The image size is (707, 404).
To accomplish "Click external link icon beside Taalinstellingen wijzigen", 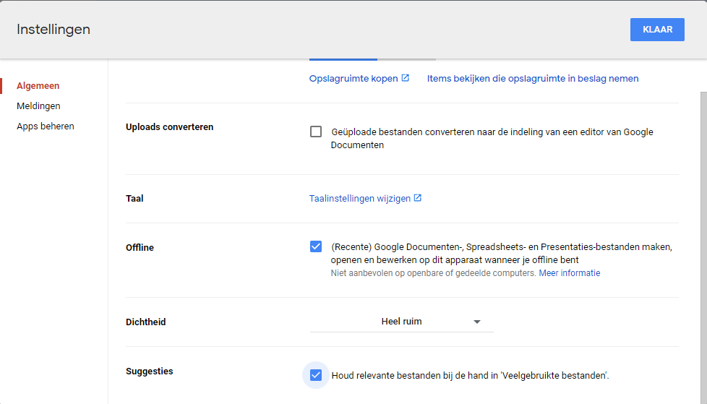I will pyautogui.click(x=418, y=198).
